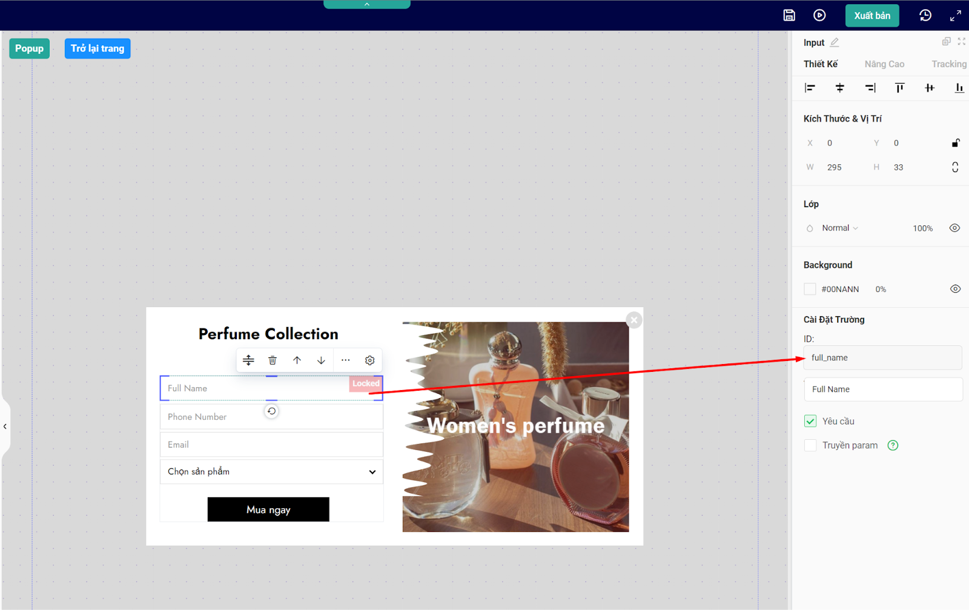The width and height of the screenshot is (969, 610).
Task: Click the Full Name form input on canvas
Action: point(271,388)
